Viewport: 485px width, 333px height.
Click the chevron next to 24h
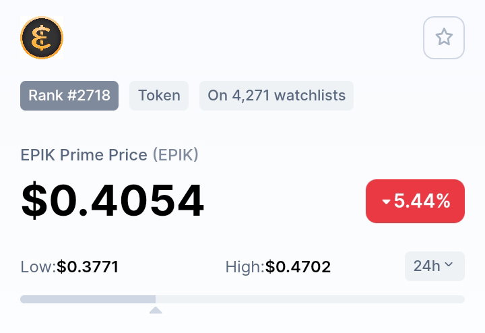click(x=448, y=264)
